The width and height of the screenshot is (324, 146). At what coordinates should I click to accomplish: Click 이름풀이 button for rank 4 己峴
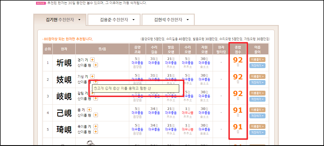tap(257, 110)
